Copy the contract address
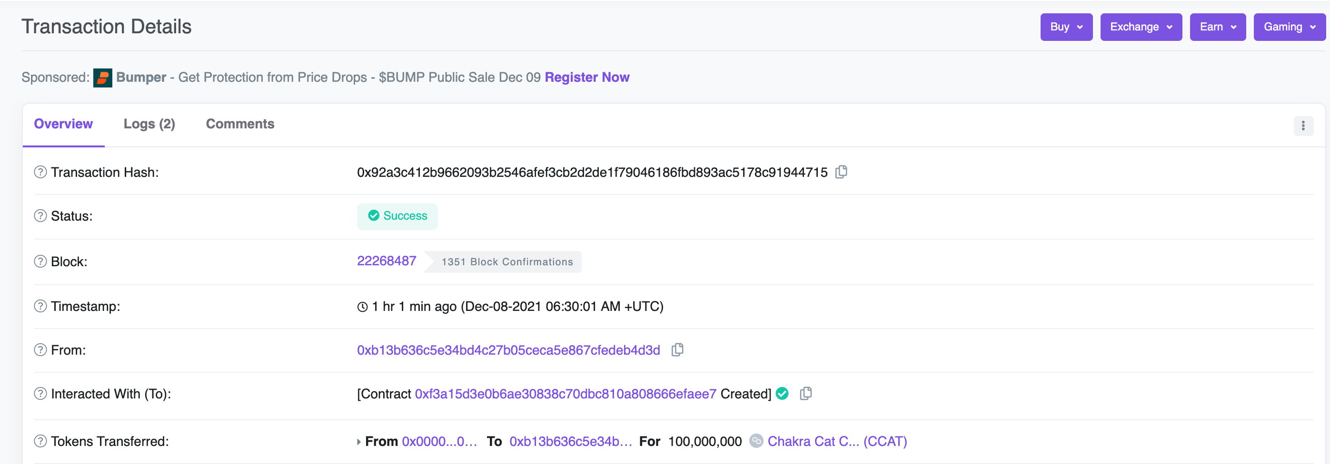The image size is (1330, 464). 806,393
